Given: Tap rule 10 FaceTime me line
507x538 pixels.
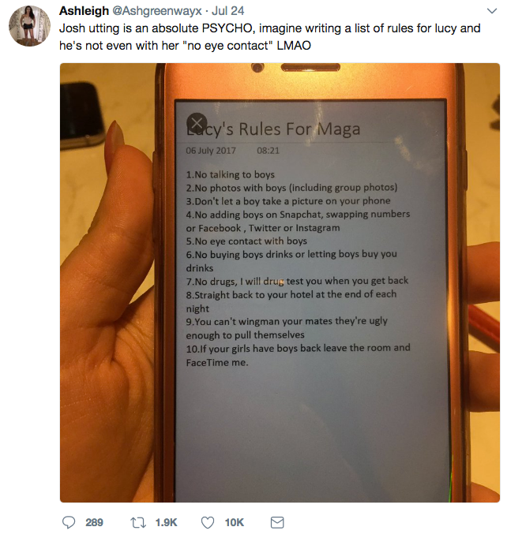Looking at the screenshot, I should [x=298, y=355].
